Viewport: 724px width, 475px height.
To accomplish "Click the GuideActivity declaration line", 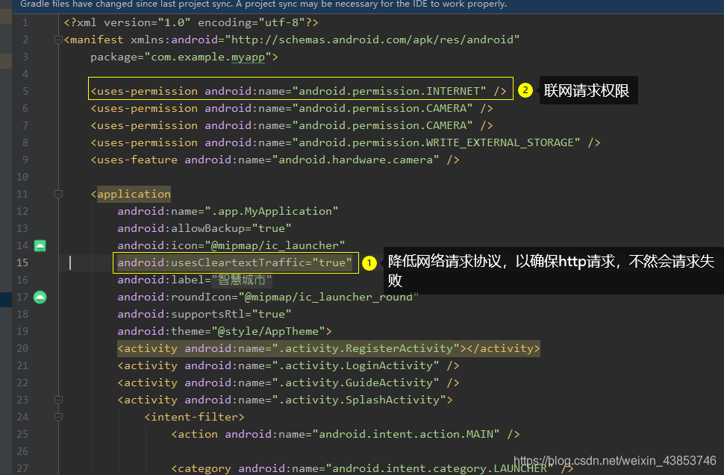I will [289, 383].
